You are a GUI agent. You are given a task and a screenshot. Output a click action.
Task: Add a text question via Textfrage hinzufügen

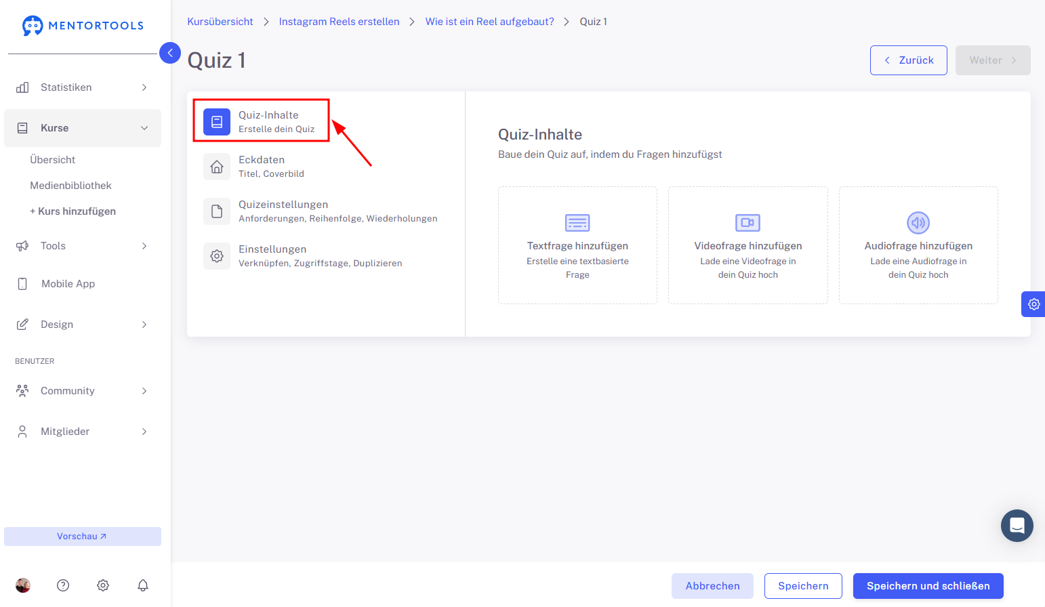pos(577,245)
